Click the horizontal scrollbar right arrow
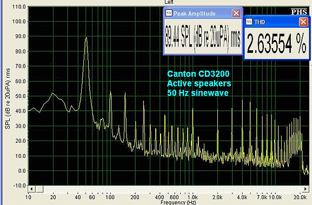The image size is (312, 205). point(306,189)
